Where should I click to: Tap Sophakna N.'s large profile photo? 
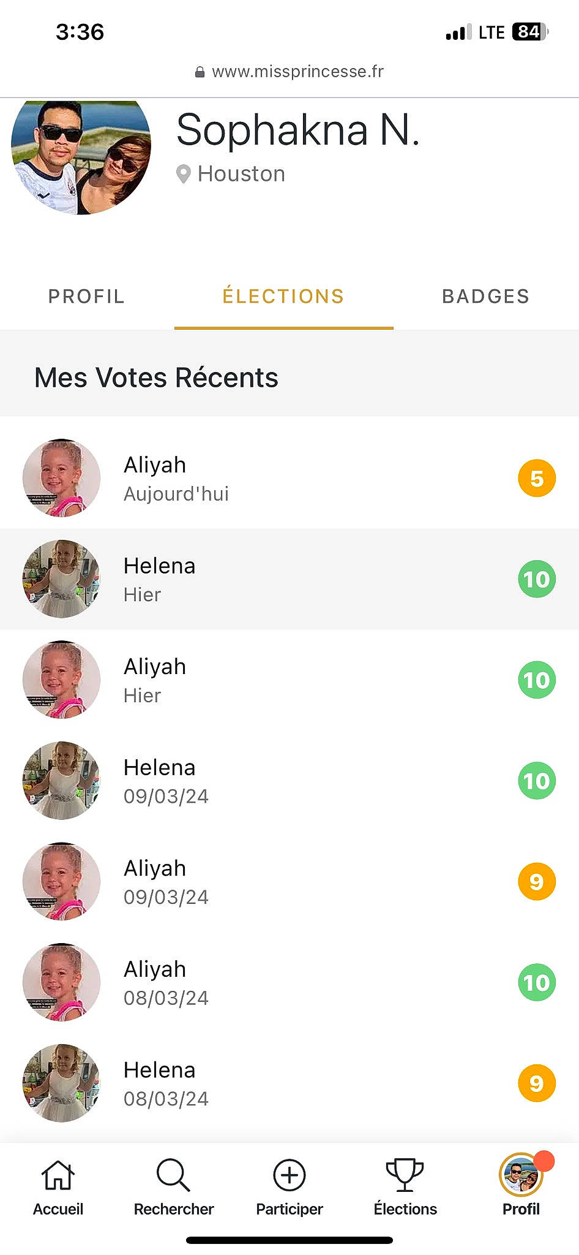click(81, 156)
